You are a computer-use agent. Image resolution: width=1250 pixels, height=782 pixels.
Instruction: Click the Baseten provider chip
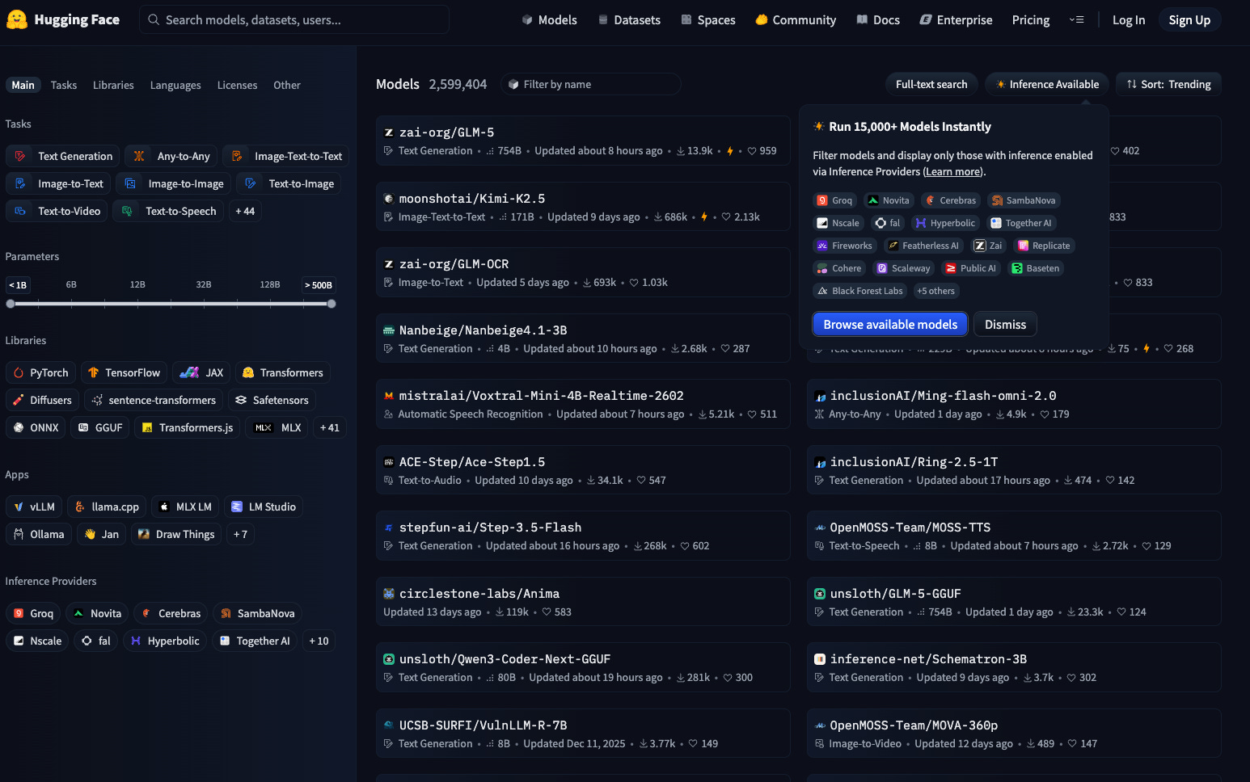[1035, 268]
